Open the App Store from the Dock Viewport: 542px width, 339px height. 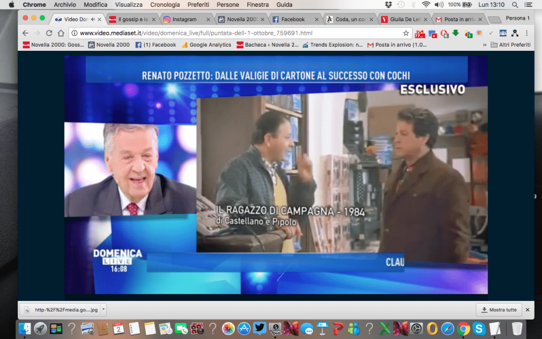(244, 328)
